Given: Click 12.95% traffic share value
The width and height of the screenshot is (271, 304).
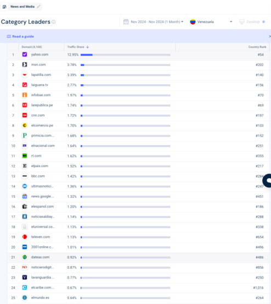Looking at the screenshot, I should tap(73, 54).
